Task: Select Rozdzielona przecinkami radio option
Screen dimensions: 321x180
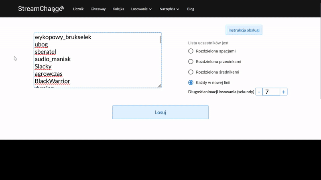Action: (x=191, y=62)
